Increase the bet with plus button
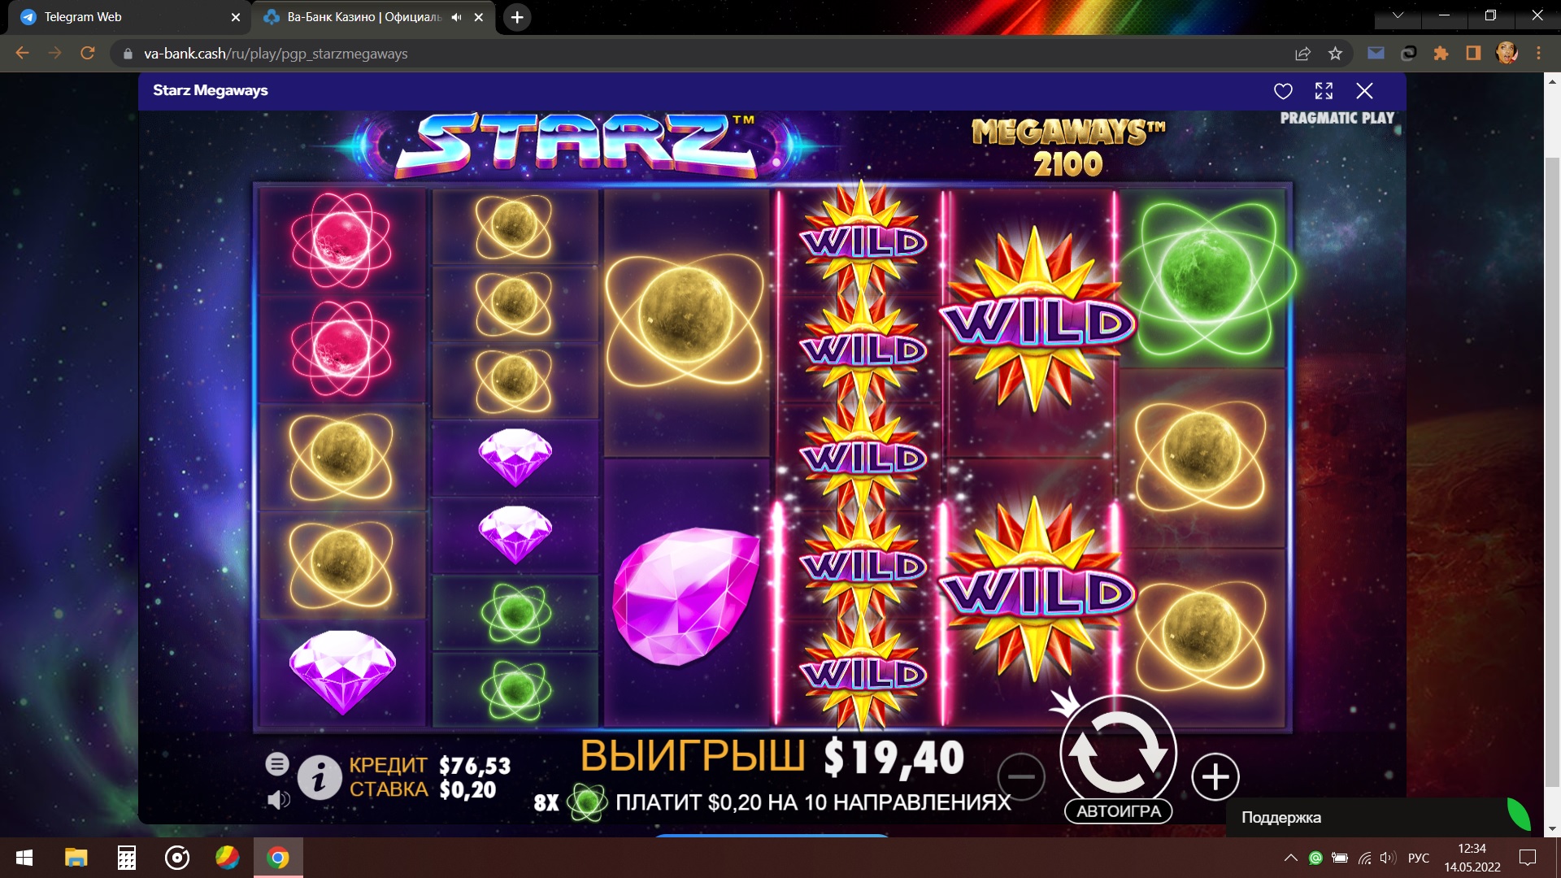The height and width of the screenshot is (878, 1561). click(x=1215, y=777)
